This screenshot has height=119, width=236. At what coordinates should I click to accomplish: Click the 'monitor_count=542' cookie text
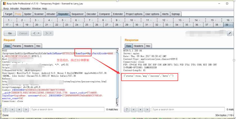tap(13, 98)
